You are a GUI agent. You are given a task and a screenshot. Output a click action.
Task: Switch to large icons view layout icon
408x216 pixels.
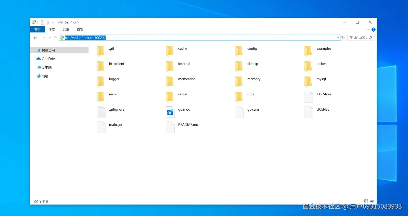372,201
